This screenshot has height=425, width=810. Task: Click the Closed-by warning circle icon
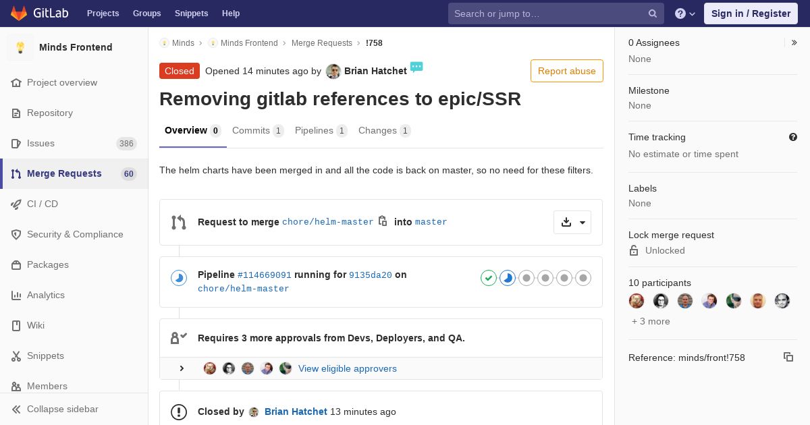[179, 412]
